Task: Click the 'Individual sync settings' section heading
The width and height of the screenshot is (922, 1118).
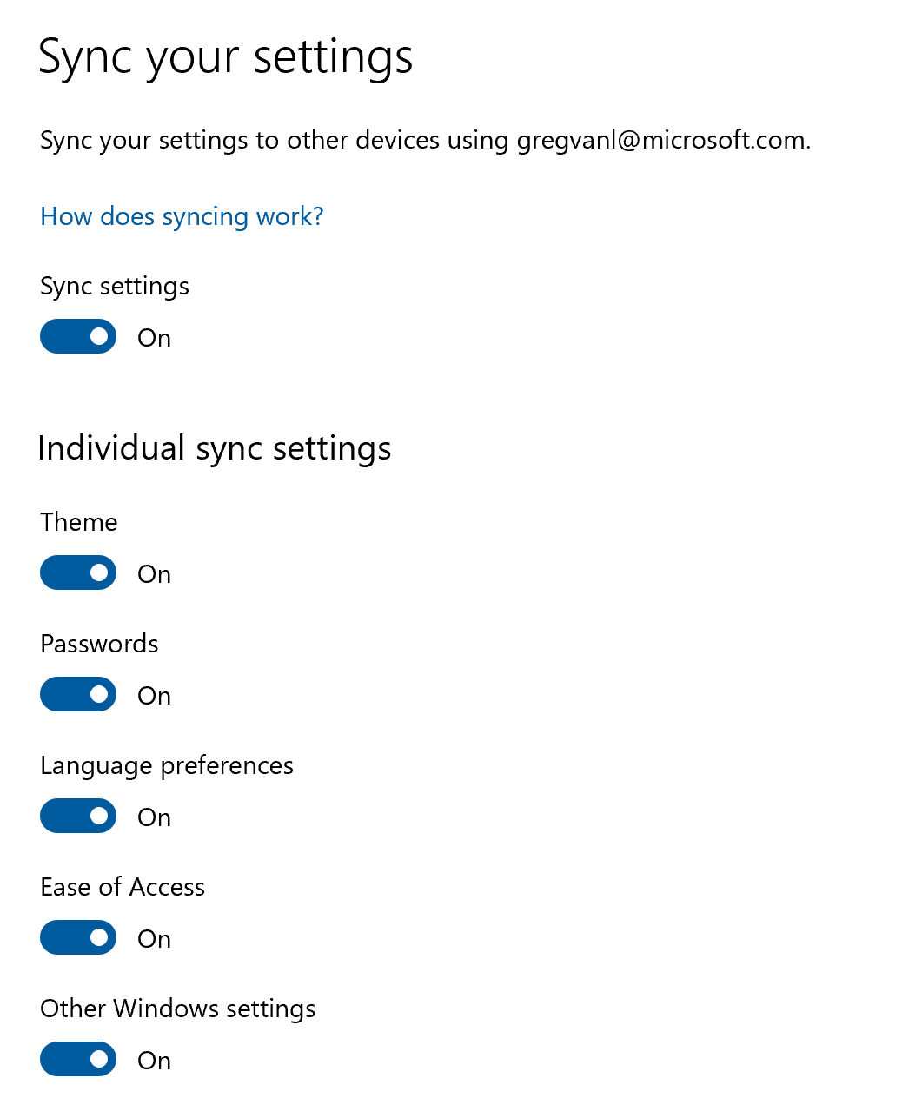Action: coord(215,449)
